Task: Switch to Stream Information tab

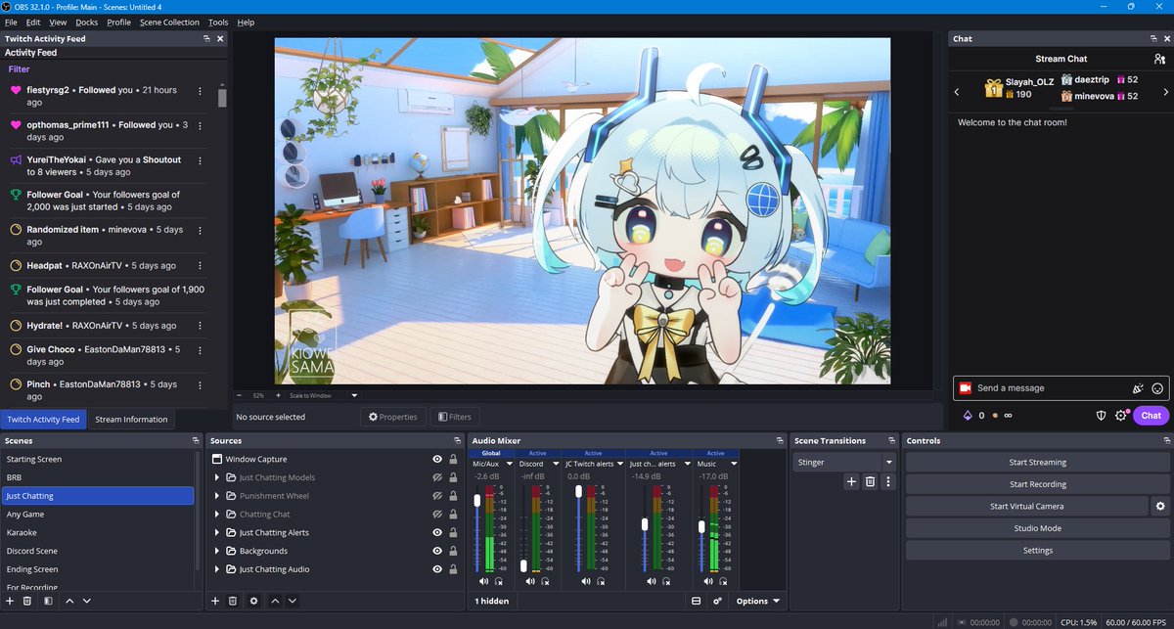Action: click(x=131, y=419)
